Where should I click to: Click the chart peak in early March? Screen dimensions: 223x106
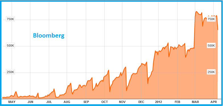point(196,12)
